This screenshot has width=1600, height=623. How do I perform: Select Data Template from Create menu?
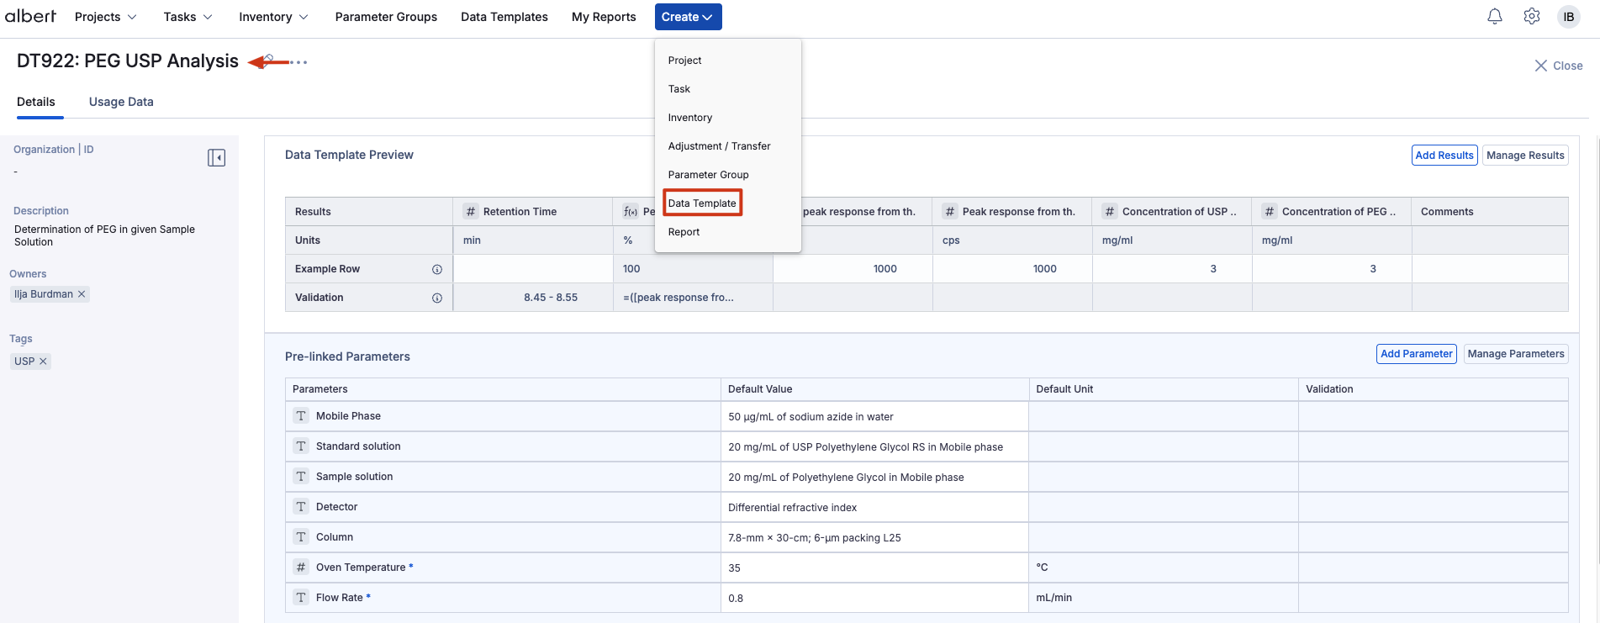click(x=702, y=203)
